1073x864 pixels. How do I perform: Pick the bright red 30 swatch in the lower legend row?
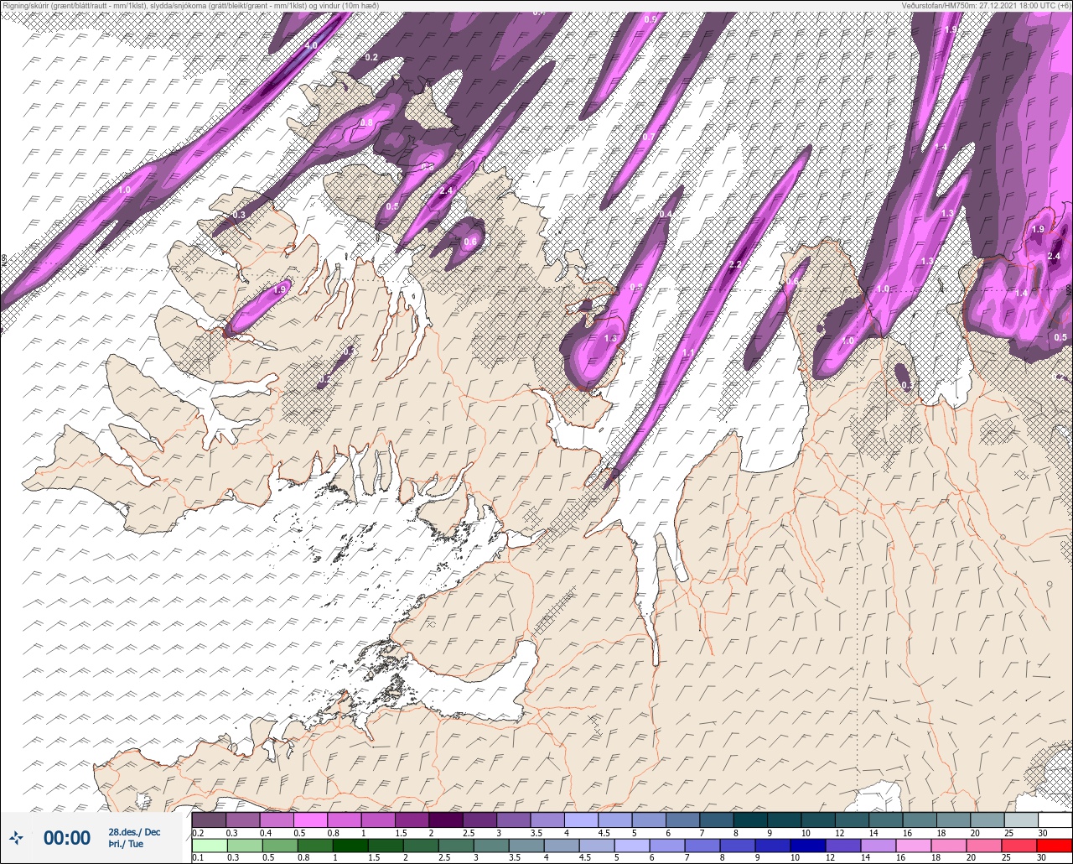click(x=1055, y=846)
